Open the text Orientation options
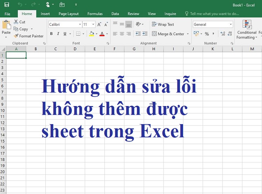262x194 pixels. click(139, 24)
